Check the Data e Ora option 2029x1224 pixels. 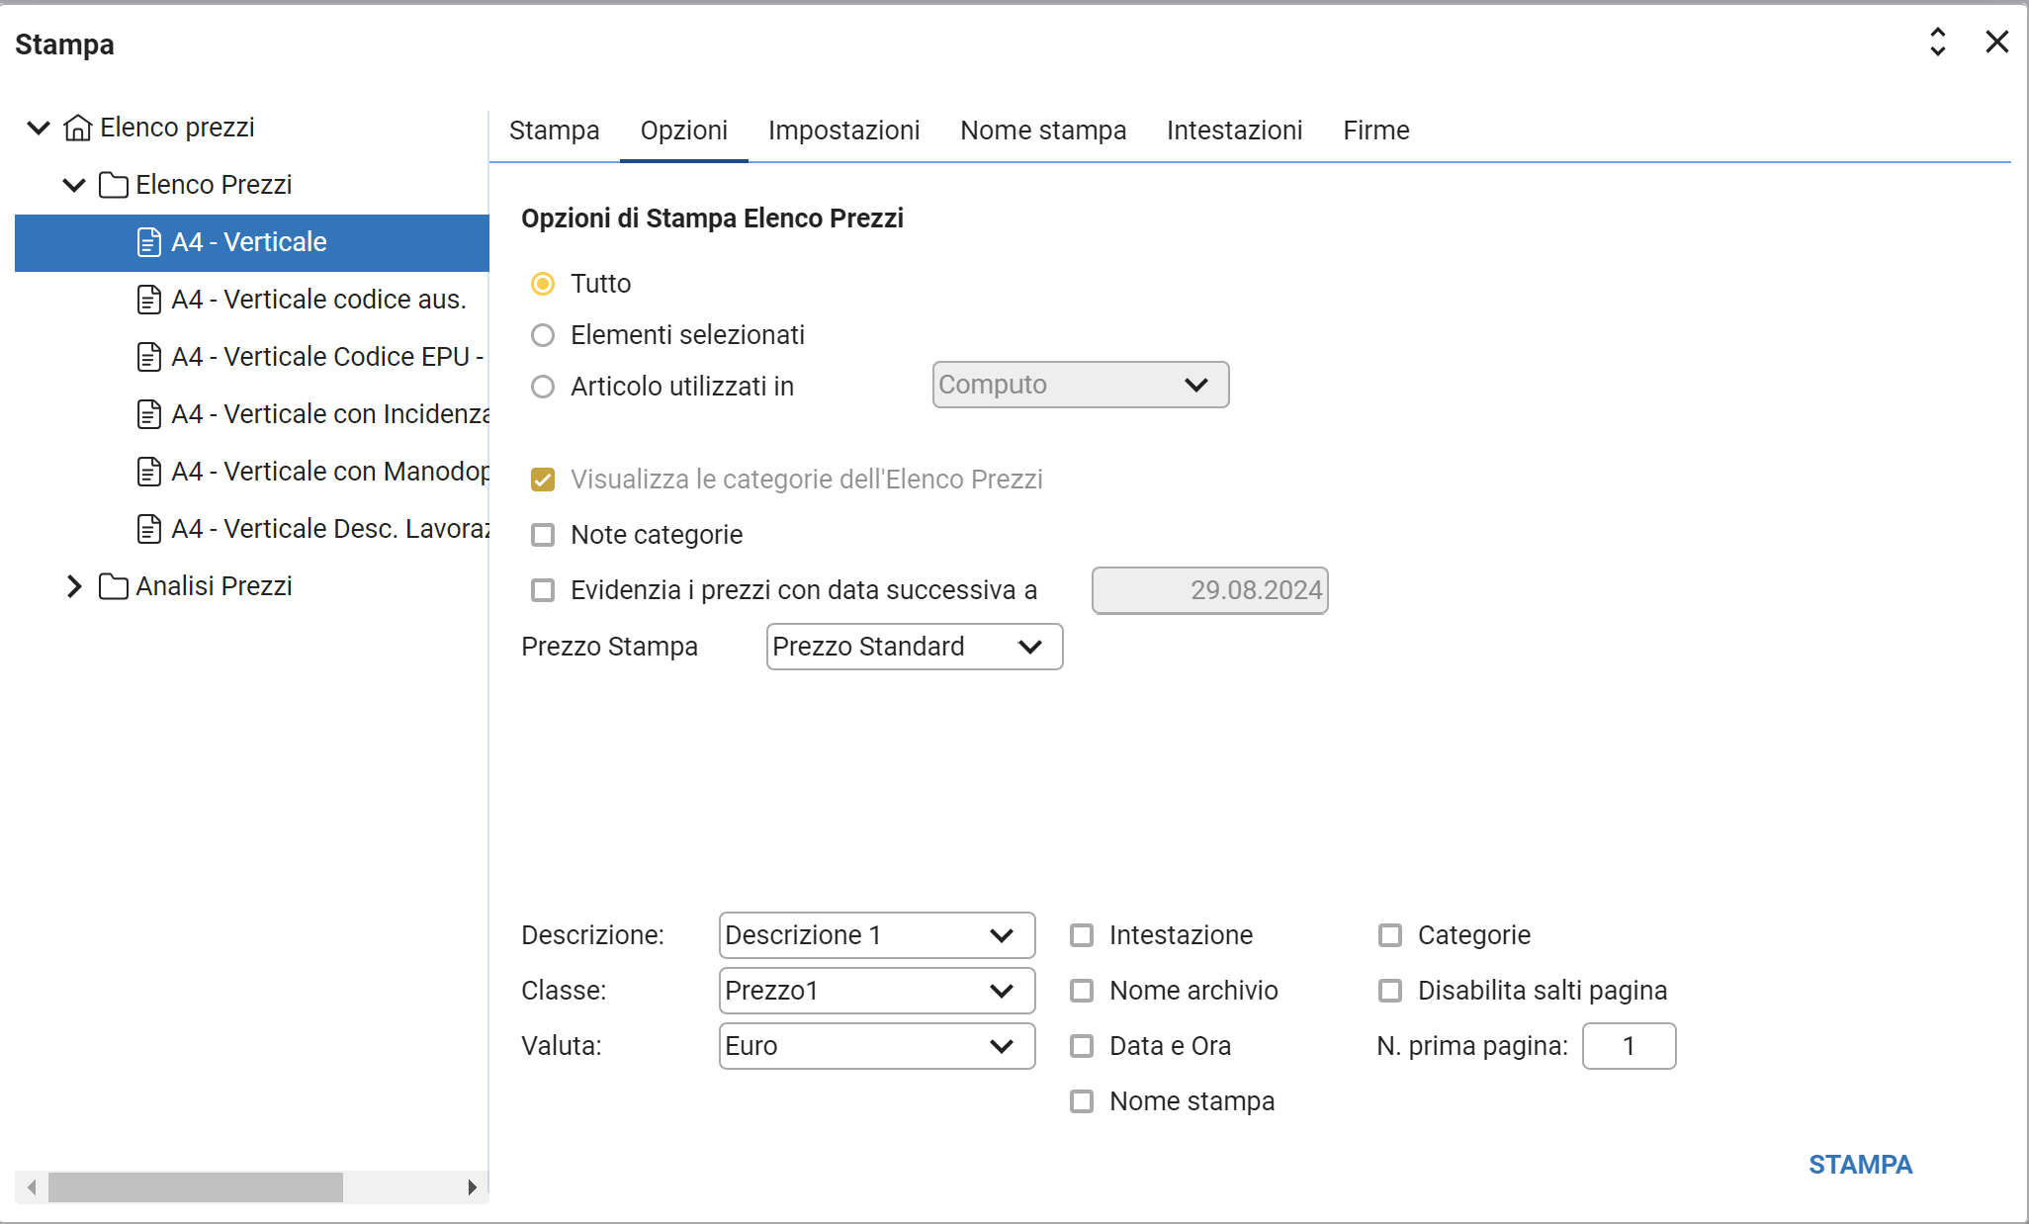coord(1082,1046)
